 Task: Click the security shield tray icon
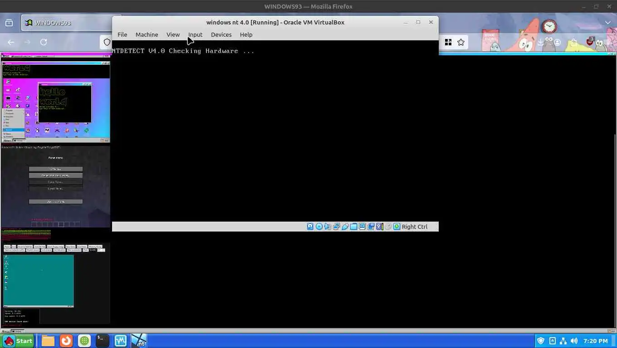[x=541, y=341]
